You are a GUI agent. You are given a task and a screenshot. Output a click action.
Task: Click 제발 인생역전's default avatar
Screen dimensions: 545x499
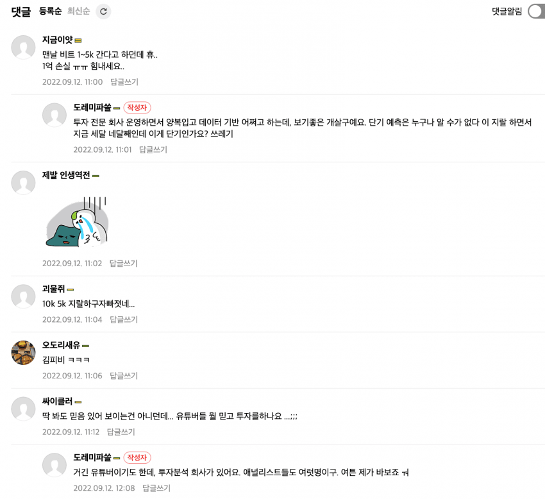(23, 182)
